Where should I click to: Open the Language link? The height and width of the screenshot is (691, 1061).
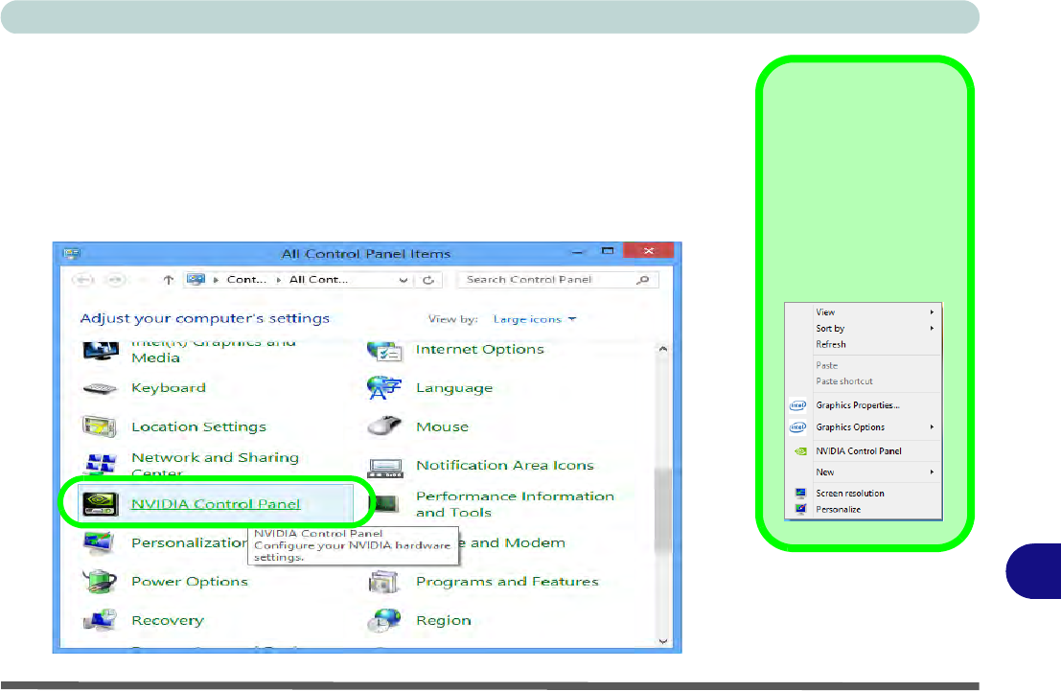coord(454,388)
